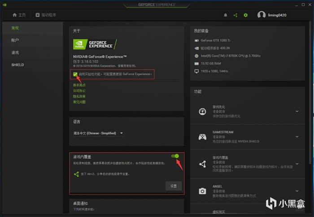
Task: Click the 15.92 GB RAM text
Action: [x=211, y=64]
